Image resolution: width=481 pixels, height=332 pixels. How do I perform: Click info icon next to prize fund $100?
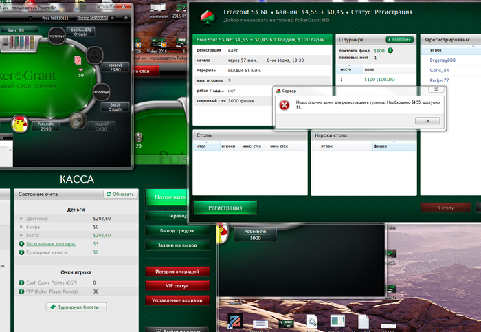tap(390, 51)
